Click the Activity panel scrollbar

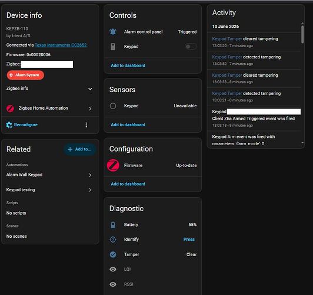pyautogui.click(x=302, y=34)
